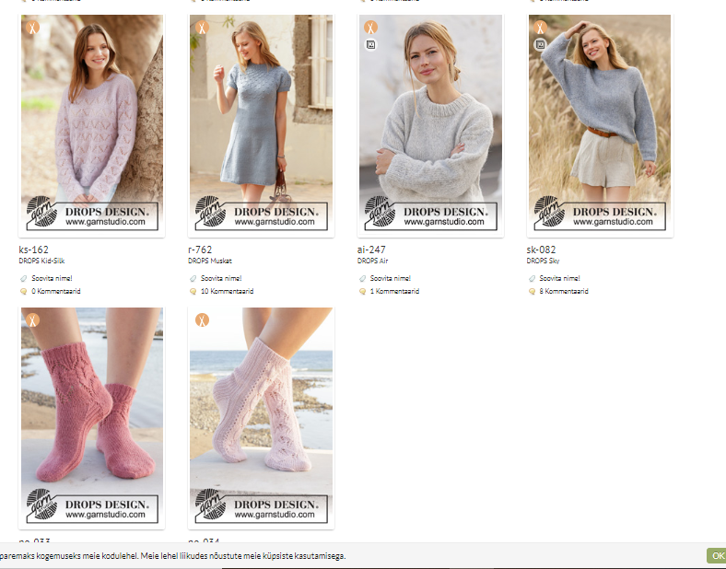Image resolution: width=726 pixels, height=569 pixels.
Task: Open DROPS Air yarn link
Action: click(x=373, y=261)
